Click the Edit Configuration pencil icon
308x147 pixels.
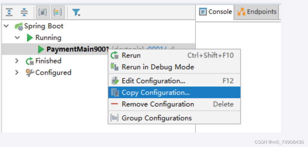[115, 81]
